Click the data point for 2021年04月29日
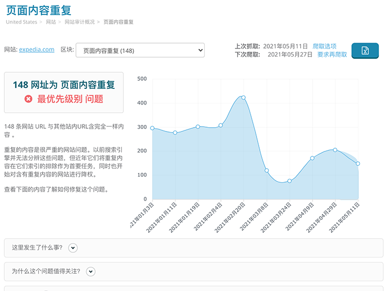Image resolution: width=388 pixels, height=291 pixels. tap(335, 150)
